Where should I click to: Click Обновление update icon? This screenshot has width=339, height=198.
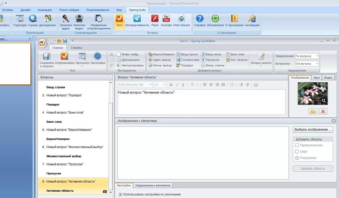(215, 19)
